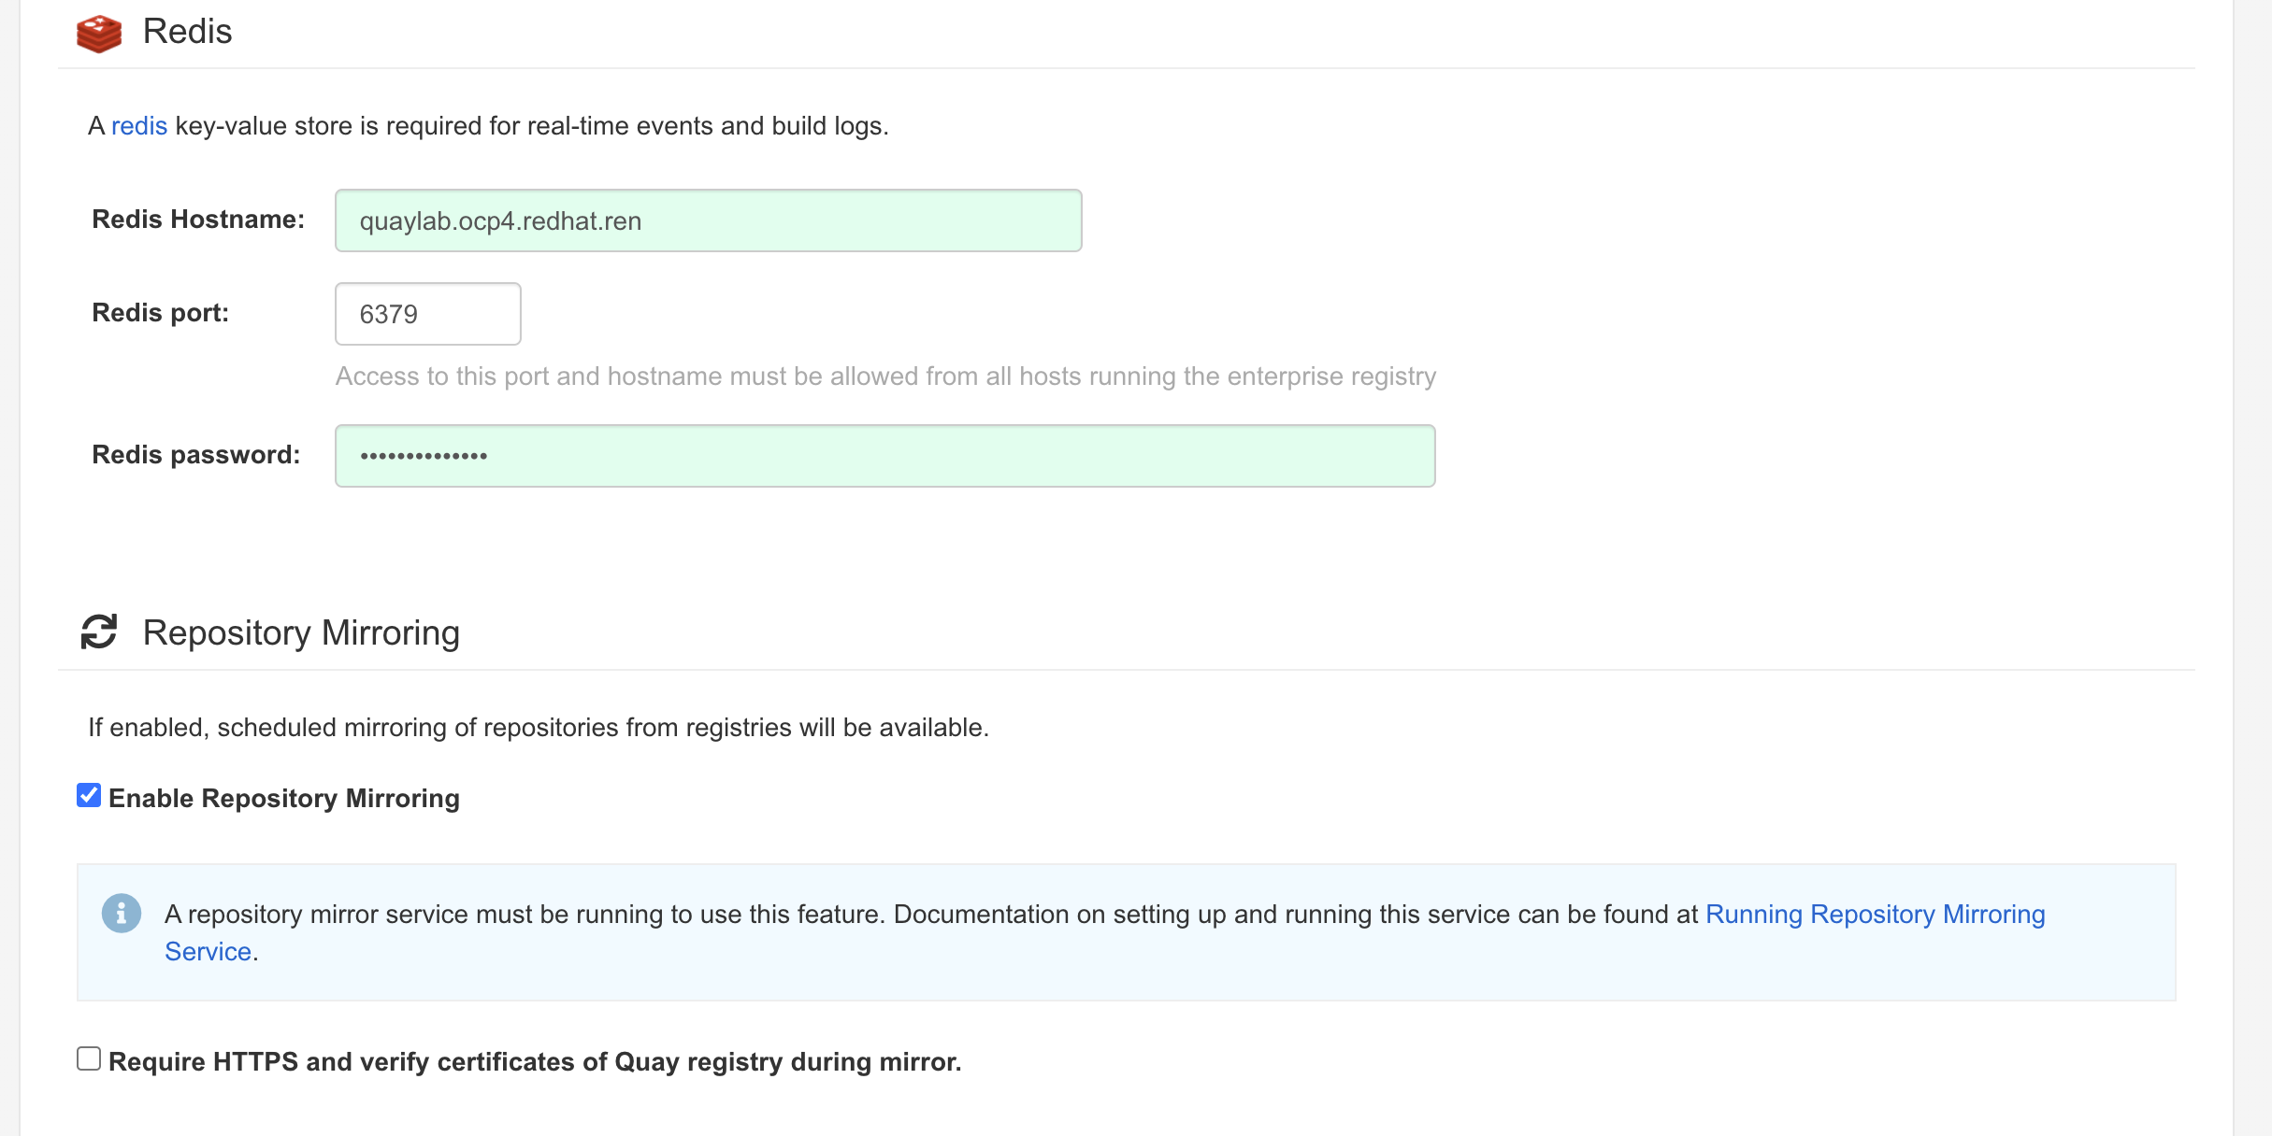Click the blue info circle icon
This screenshot has width=2272, height=1136.
pos(122,914)
